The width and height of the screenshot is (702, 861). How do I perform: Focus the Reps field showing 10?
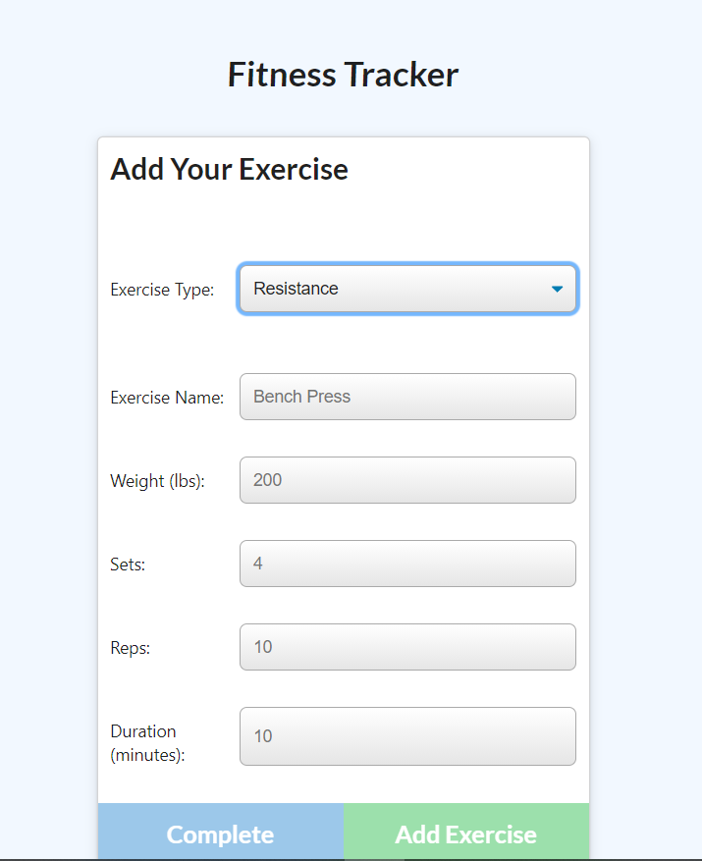407,647
